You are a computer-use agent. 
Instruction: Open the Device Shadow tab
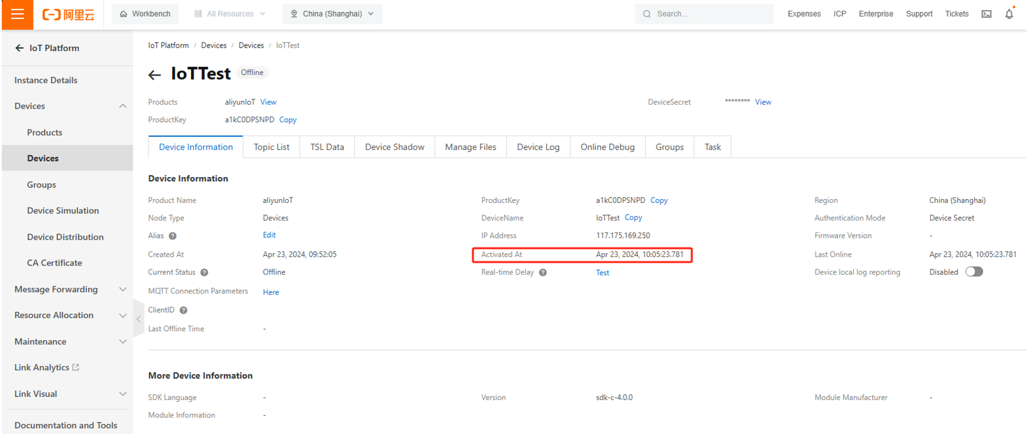394,147
